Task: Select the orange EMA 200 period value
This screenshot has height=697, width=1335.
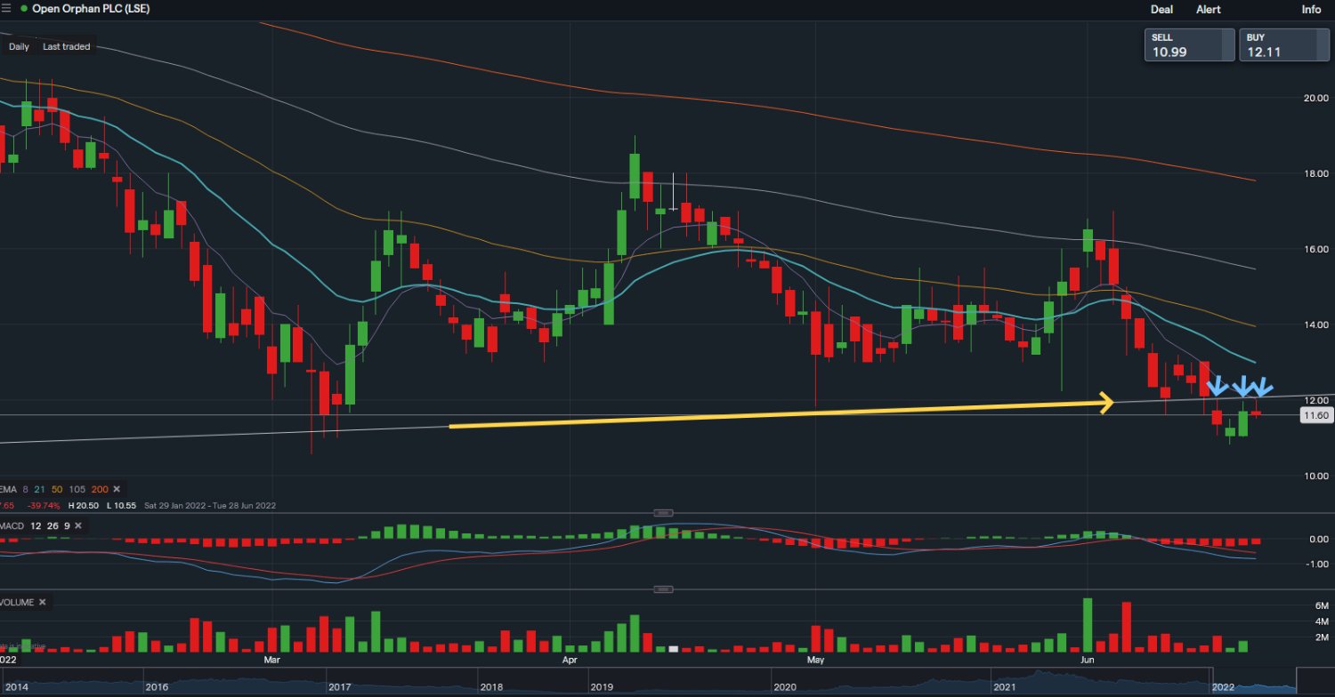Action: click(x=98, y=489)
